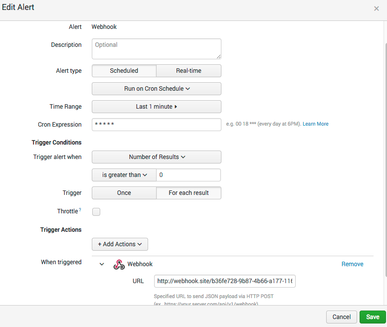Close the Edit Alert dialog

(x=377, y=8)
